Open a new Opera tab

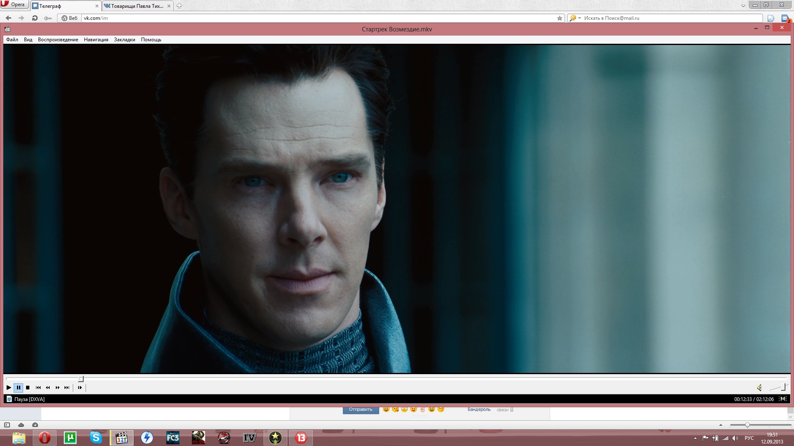tap(179, 6)
